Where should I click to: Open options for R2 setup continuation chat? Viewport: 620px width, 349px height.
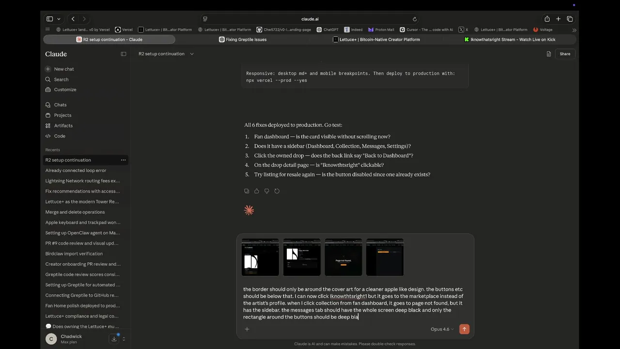coord(123,160)
